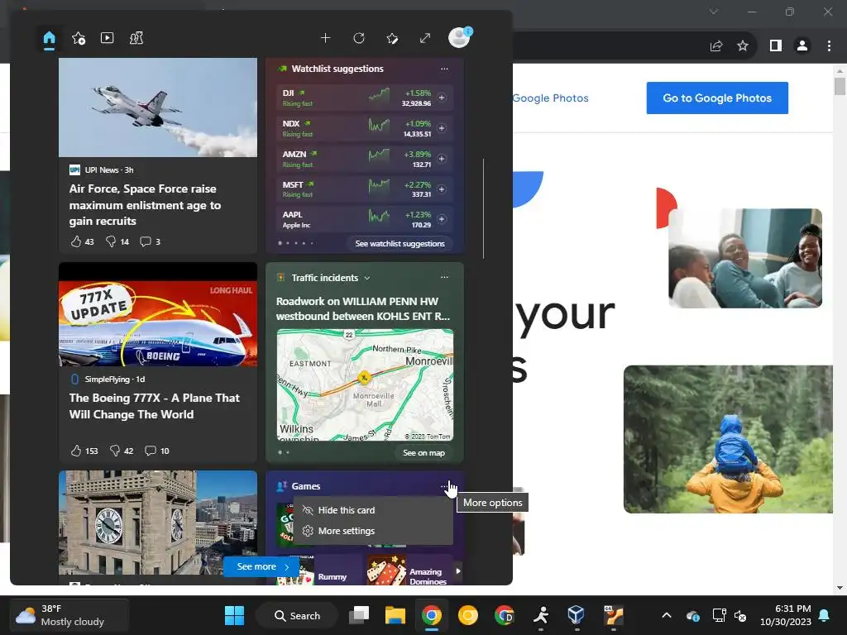Add AAPL to watchlist

point(442,219)
